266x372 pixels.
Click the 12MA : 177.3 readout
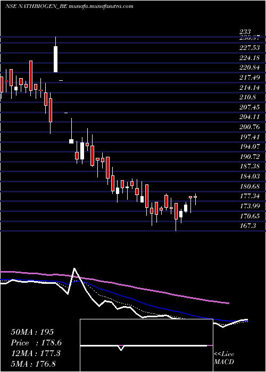(x=36, y=353)
